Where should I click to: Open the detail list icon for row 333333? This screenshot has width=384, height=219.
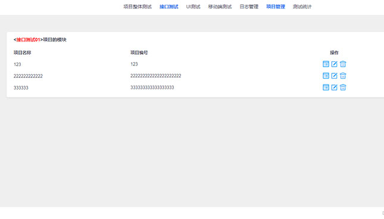(326, 87)
